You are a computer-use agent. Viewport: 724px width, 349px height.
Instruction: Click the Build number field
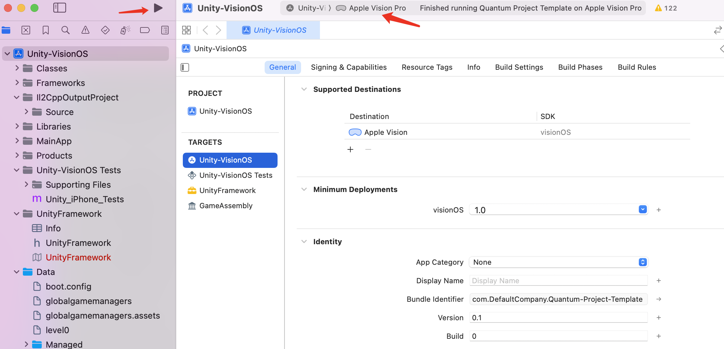pos(558,336)
